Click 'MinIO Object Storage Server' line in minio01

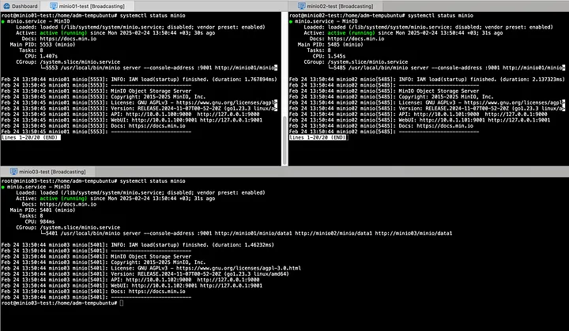coord(151,91)
